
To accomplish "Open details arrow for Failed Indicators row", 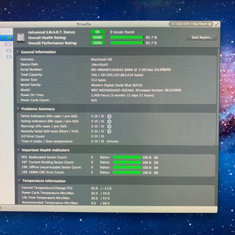I will pos(109,117).
